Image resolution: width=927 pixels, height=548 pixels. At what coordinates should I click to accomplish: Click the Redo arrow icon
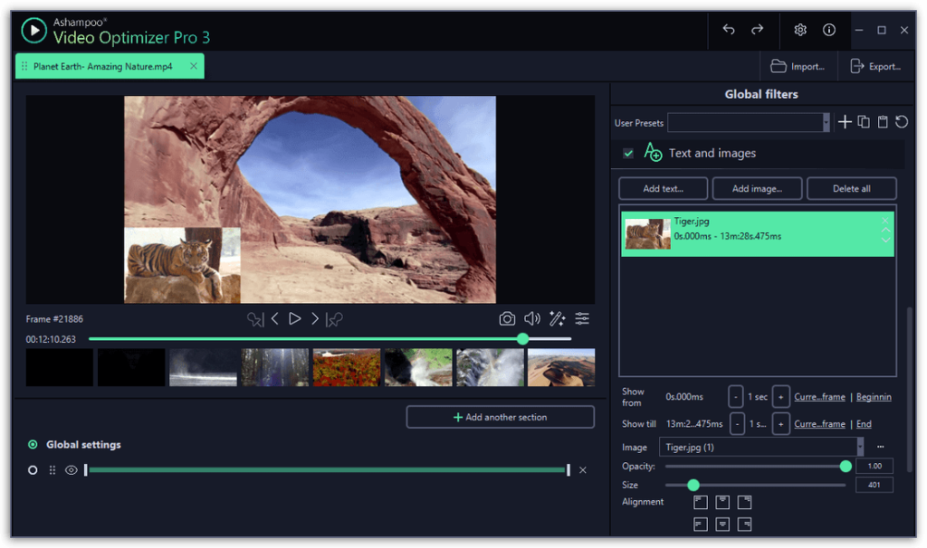[758, 30]
